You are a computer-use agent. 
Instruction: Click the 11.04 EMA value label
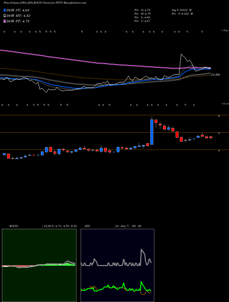click(215, 75)
